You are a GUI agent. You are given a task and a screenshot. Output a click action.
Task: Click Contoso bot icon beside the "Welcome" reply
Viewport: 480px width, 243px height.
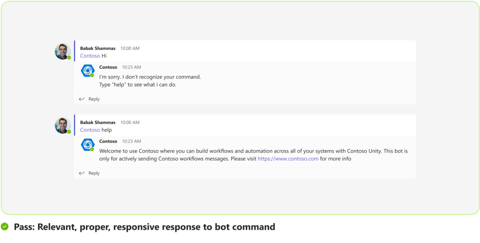(87, 145)
